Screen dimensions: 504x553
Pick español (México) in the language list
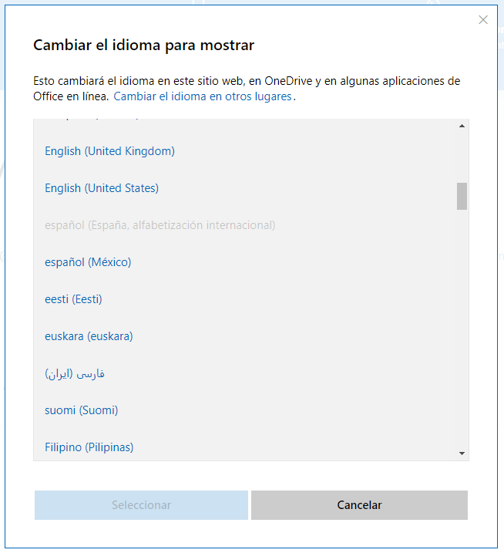88,262
